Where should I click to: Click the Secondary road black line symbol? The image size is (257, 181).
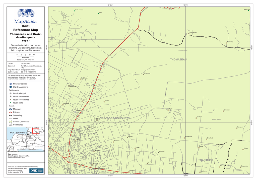(x=11, y=115)
